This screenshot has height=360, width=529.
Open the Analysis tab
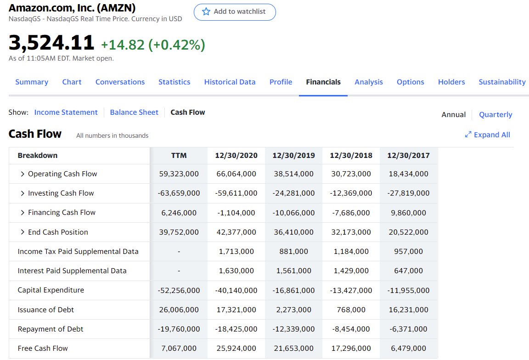pyautogui.click(x=369, y=82)
